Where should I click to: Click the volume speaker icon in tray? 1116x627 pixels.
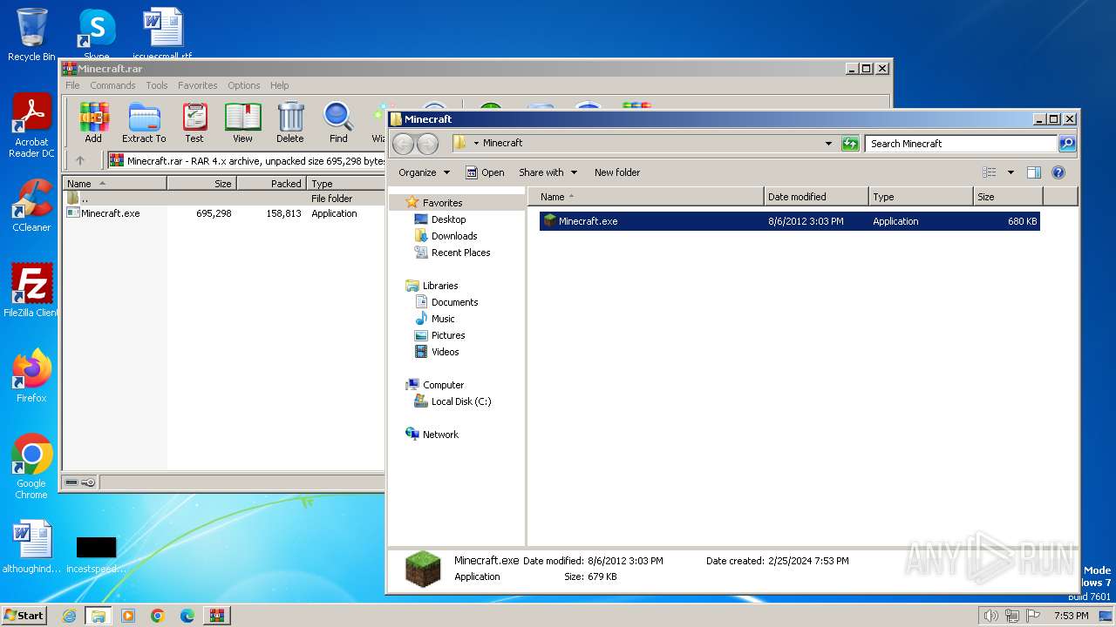pos(990,616)
